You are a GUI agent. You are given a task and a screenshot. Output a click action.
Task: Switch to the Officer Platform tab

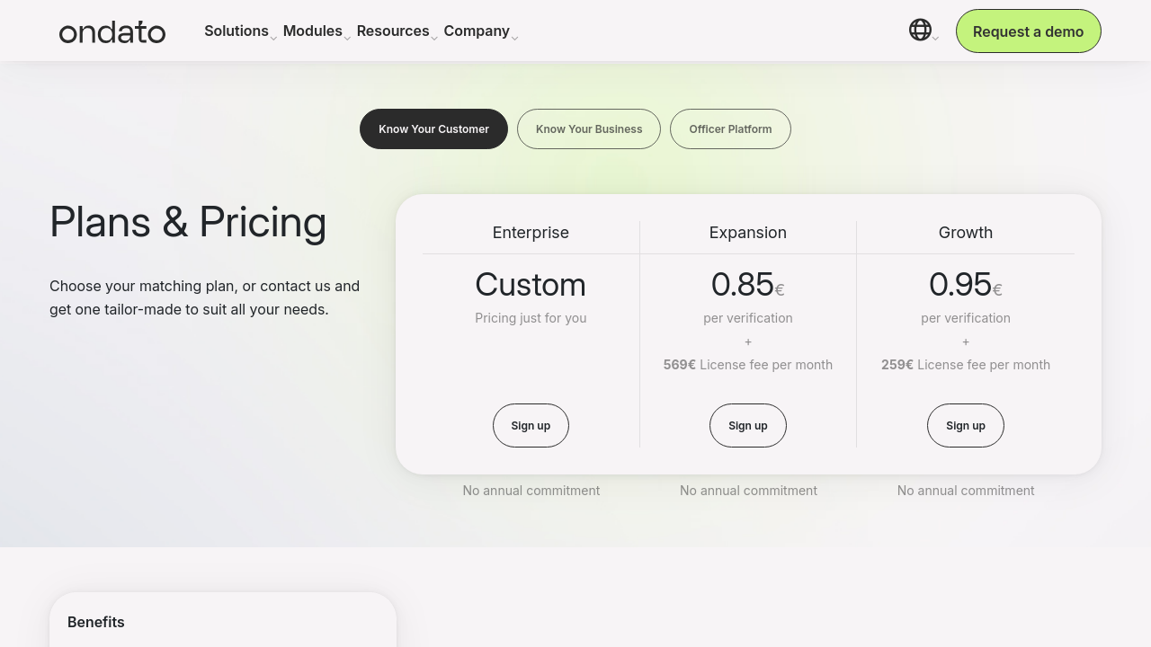(730, 129)
